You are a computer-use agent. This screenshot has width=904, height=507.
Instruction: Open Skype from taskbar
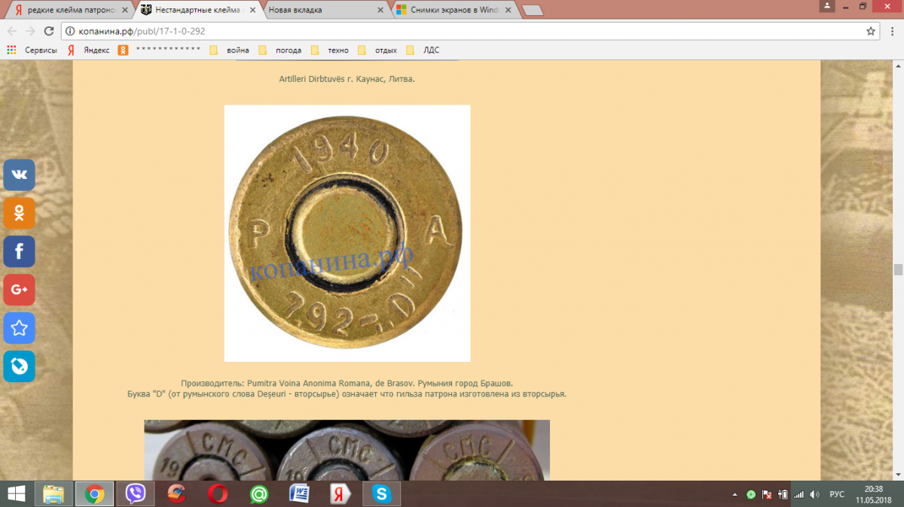[x=382, y=493]
